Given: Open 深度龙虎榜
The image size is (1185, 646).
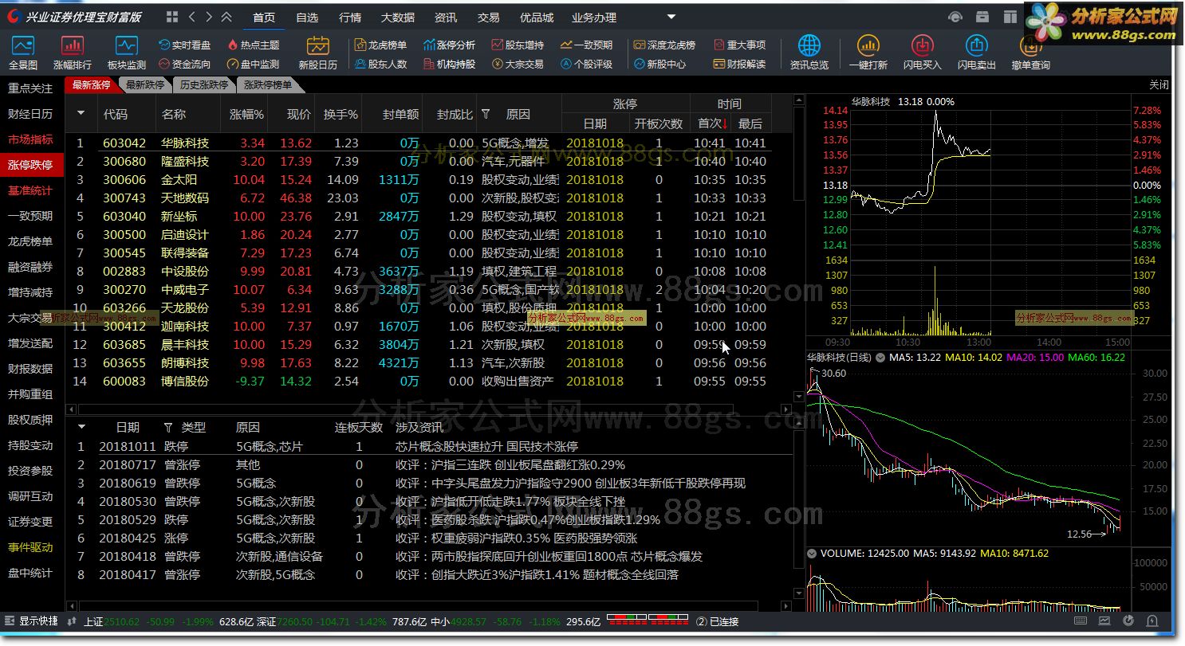Looking at the screenshot, I should click(665, 45).
